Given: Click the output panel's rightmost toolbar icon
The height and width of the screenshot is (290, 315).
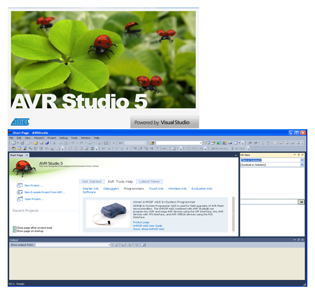Looking at the screenshot, I should (144, 245).
